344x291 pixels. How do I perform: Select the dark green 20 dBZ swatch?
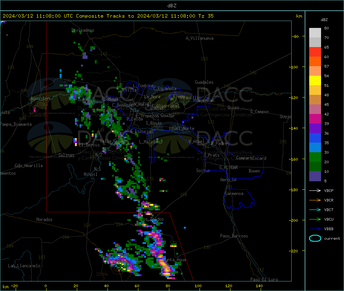[315, 167]
